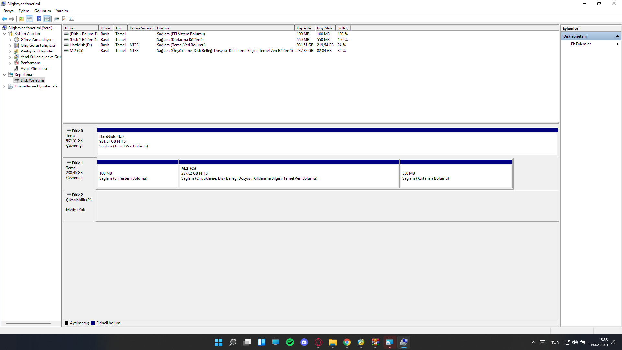
Task: Click the checkmark document toolbar icon
Action: tap(64, 19)
